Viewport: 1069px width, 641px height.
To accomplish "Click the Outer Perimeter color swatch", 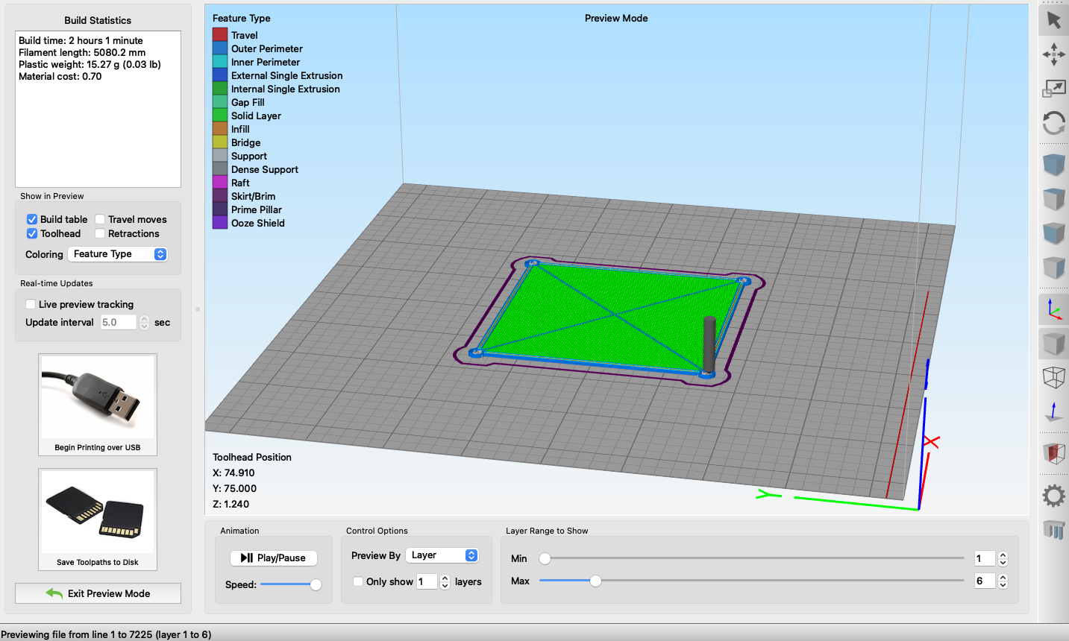I will click(220, 48).
